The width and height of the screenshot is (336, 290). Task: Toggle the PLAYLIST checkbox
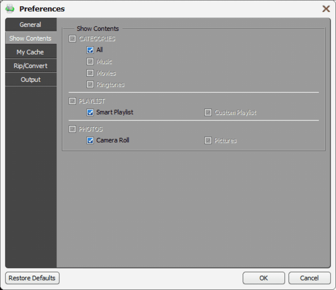pos(73,101)
